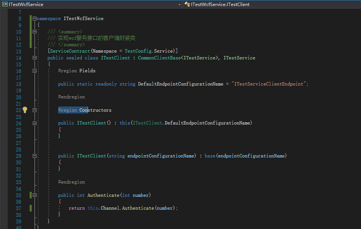This screenshot has height=229, width=361.
Task: Open the ITestWcfService.ITestClient type dropdown
Action: coord(272,5)
